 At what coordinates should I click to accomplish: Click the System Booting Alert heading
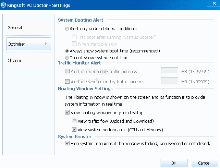pos(81,20)
